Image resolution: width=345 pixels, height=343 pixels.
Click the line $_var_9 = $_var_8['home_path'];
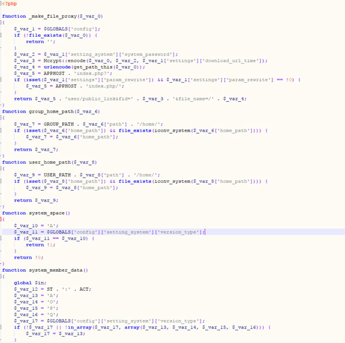coord(72,188)
